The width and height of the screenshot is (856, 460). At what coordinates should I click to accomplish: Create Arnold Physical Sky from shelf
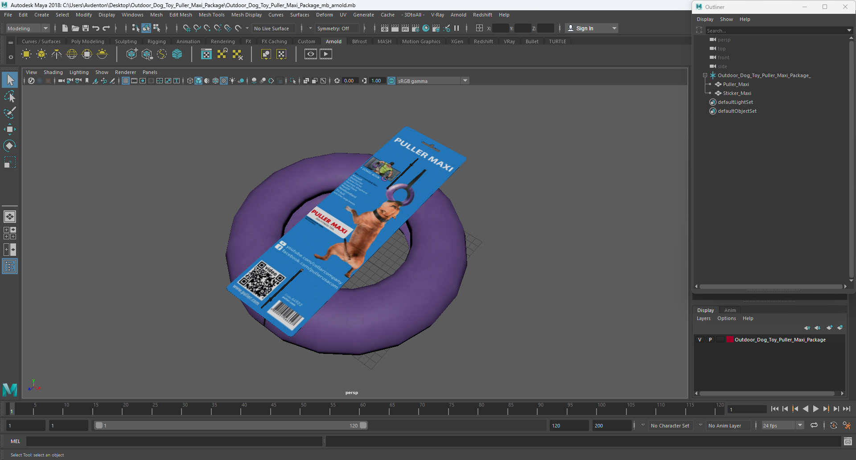102,54
